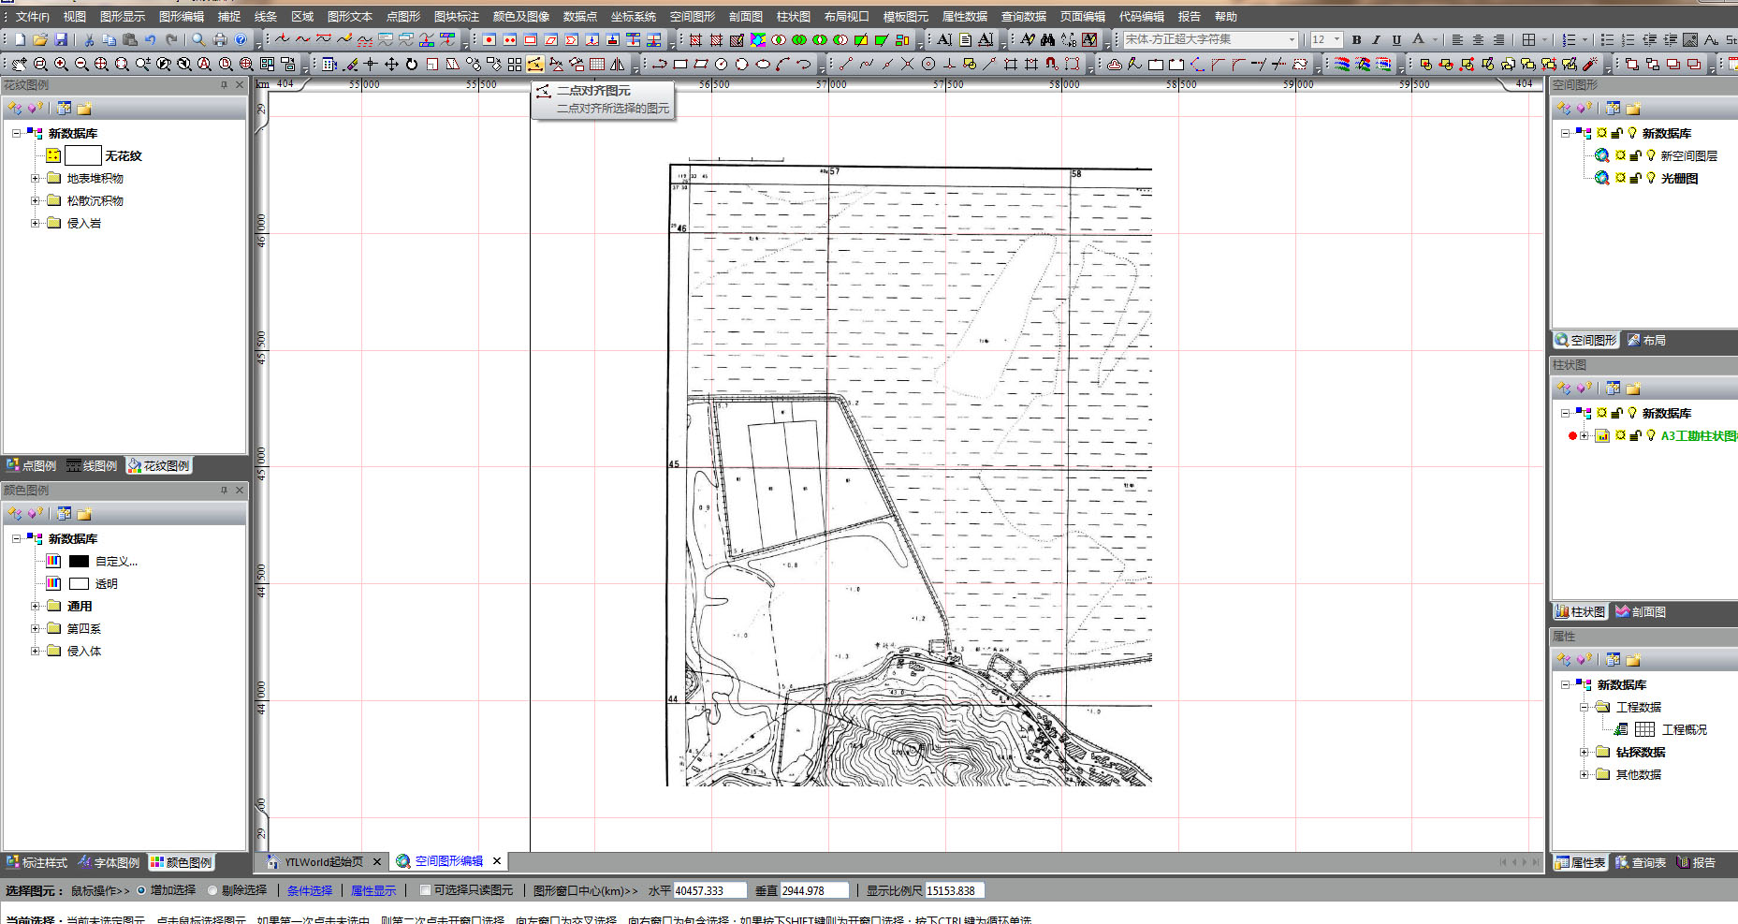1738x924 pixels.
Task: Select the zoom in magnifier tool
Action: click(61, 64)
